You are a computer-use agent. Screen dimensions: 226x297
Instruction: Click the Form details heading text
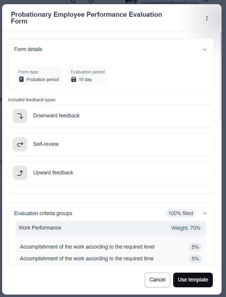28,50
